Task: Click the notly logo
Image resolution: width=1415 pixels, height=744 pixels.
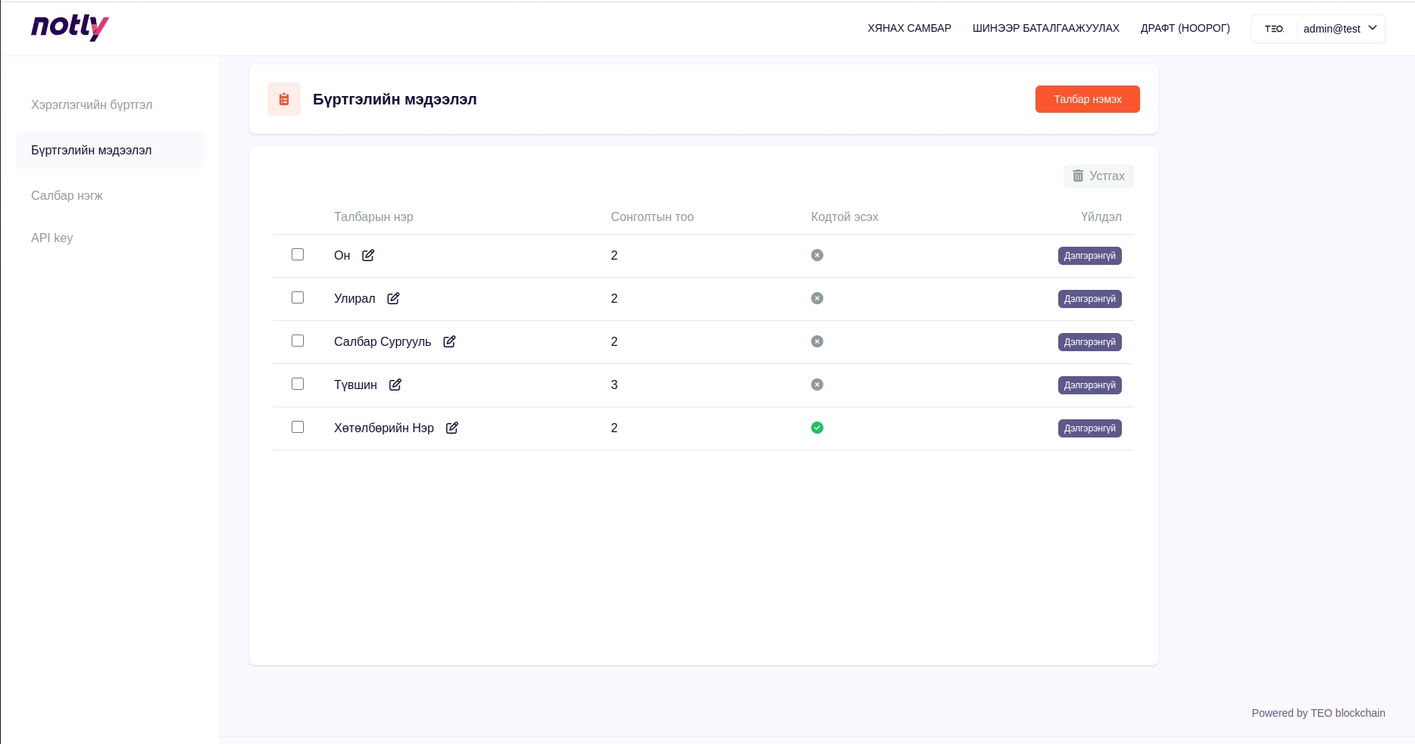Action: [70, 27]
